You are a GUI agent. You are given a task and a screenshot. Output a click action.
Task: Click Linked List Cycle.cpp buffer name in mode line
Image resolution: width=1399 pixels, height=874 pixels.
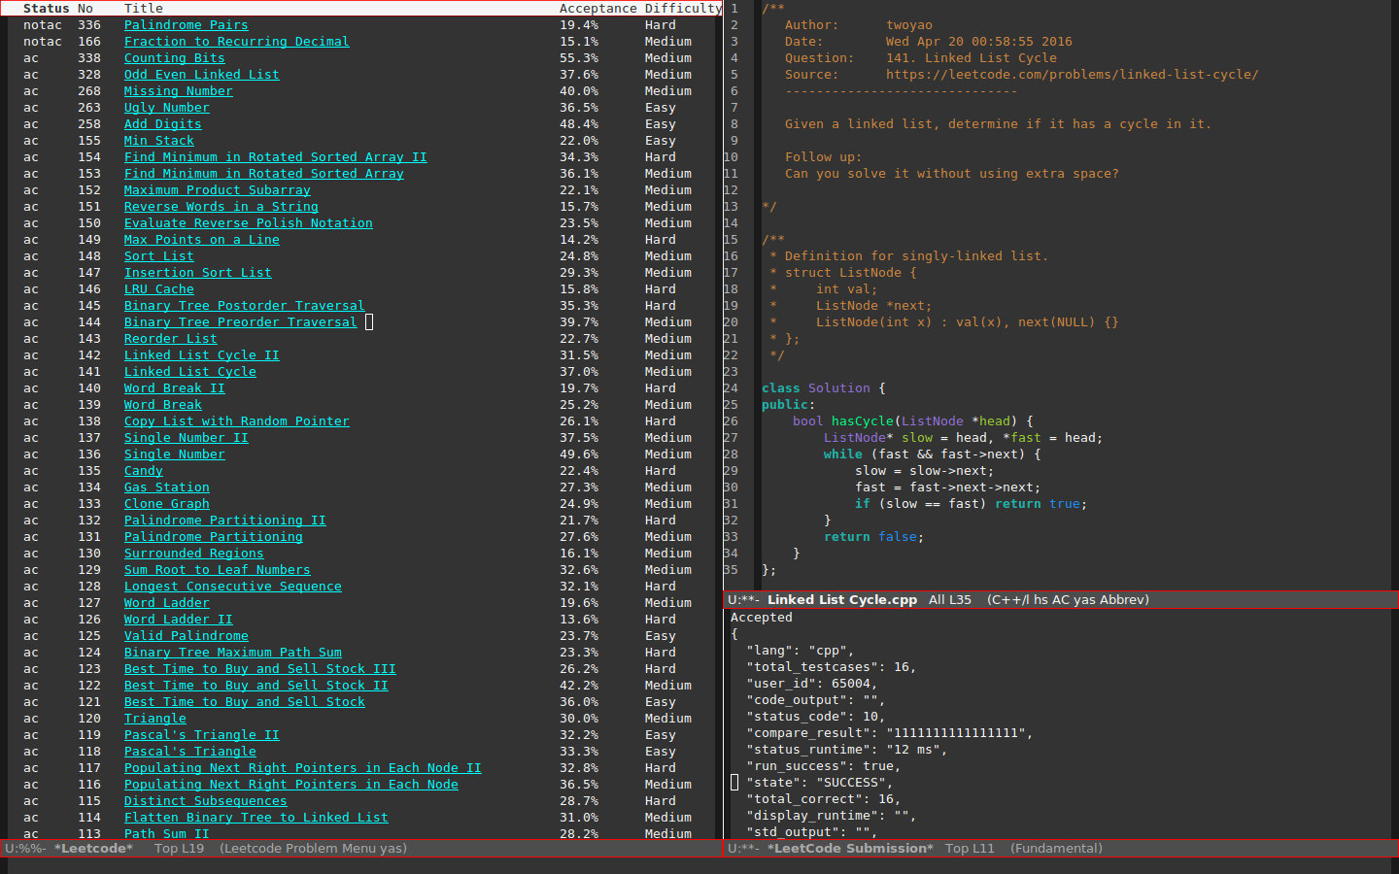coord(842,600)
